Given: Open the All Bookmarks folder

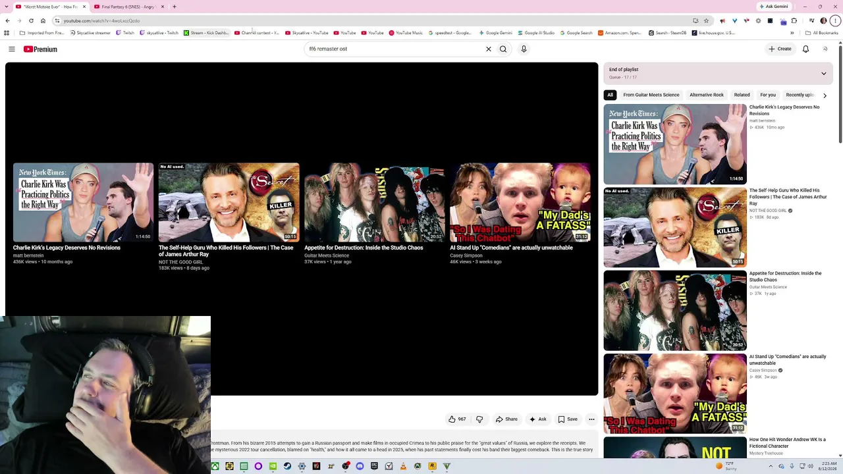Looking at the screenshot, I should pyautogui.click(x=823, y=33).
